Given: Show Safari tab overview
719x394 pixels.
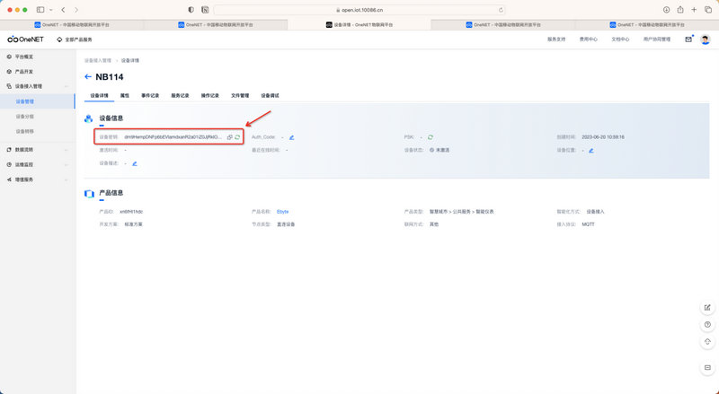Looking at the screenshot, I should (x=708, y=10).
